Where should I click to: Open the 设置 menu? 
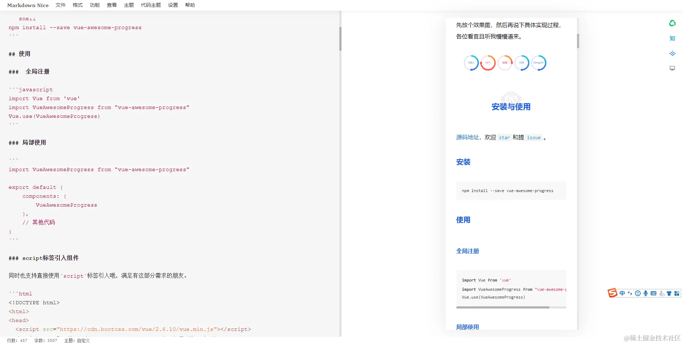pyautogui.click(x=173, y=5)
